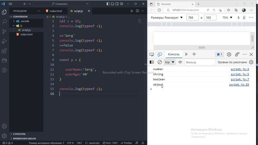Clear the console output

pyautogui.click(x=160, y=62)
